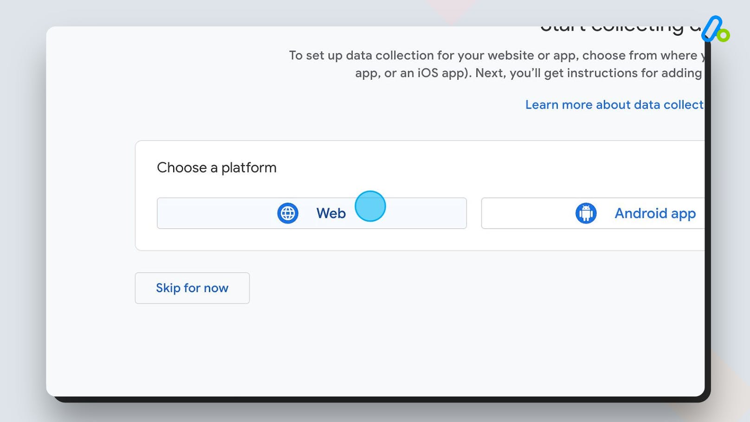Click the globe icon in Web option

pyautogui.click(x=288, y=213)
